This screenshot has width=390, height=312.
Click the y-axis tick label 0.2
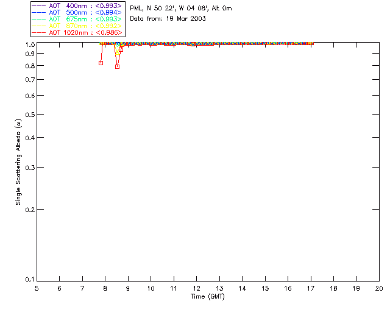pos(30,210)
